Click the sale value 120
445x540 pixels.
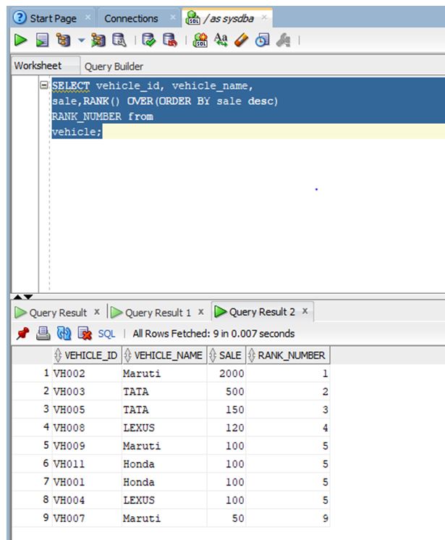tap(234, 428)
